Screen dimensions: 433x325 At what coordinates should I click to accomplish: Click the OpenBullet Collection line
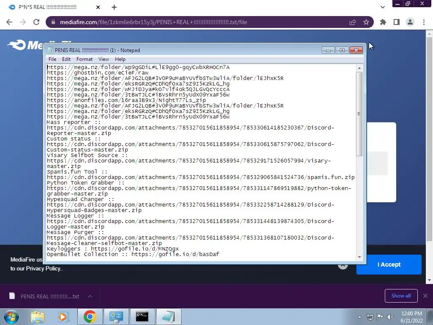pos(133,254)
